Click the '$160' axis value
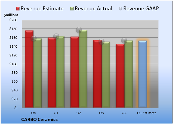 pos(13,38)
